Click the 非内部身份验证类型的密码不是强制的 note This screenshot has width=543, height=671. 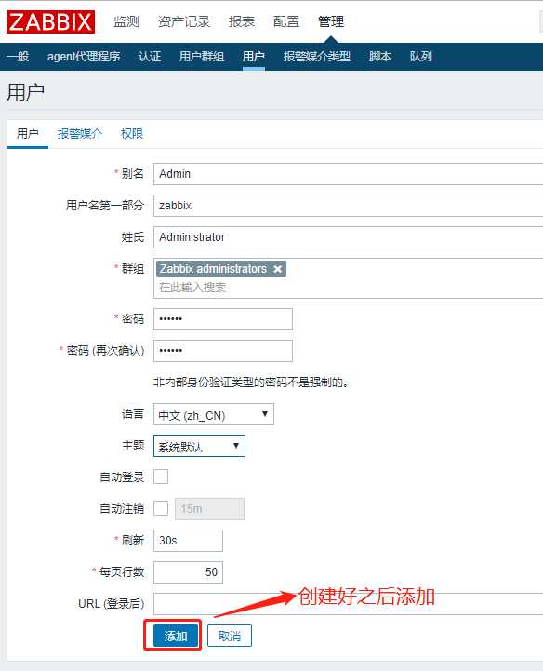point(251,382)
